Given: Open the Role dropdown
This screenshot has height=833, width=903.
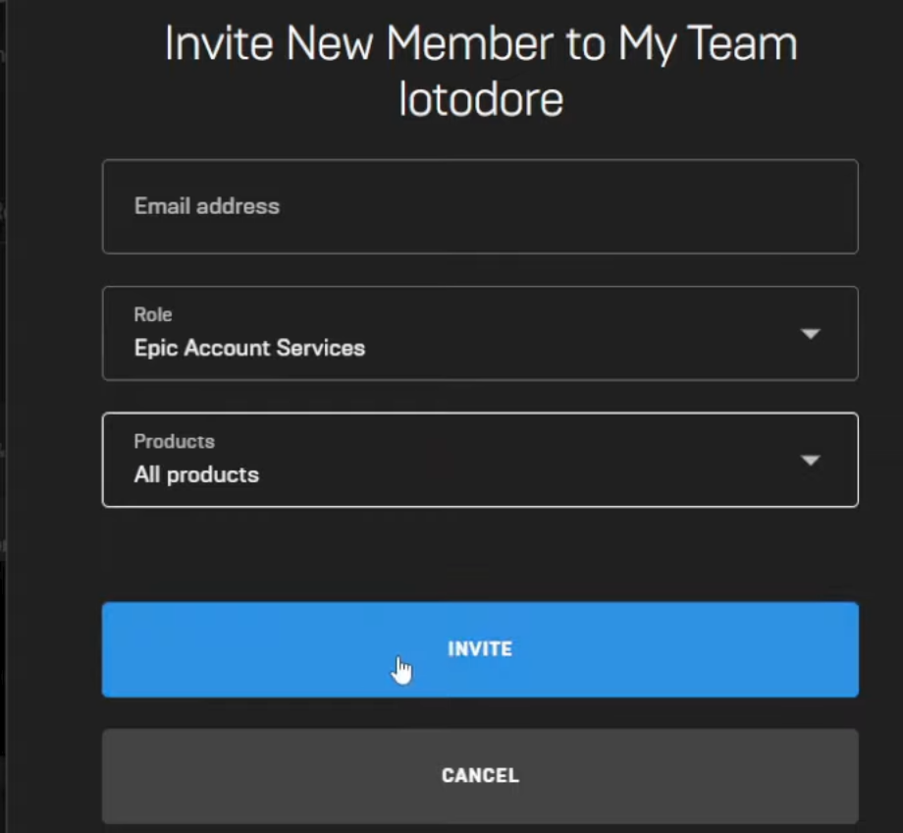Looking at the screenshot, I should click(480, 333).
